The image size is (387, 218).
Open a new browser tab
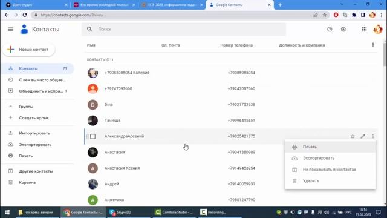tap(280, 5)
